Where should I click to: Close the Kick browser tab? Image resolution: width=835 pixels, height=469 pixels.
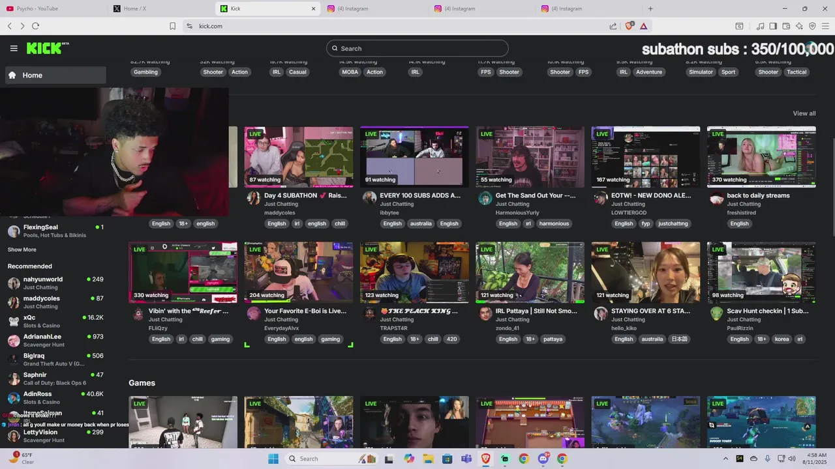point(313,8)
